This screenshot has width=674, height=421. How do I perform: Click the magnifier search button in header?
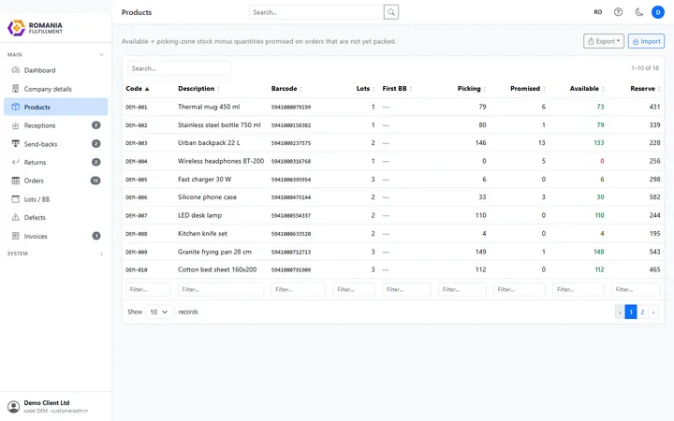click(390, 12)
